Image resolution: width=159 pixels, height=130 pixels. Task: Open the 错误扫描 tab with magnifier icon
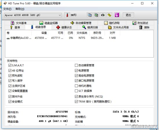[90, 27]
